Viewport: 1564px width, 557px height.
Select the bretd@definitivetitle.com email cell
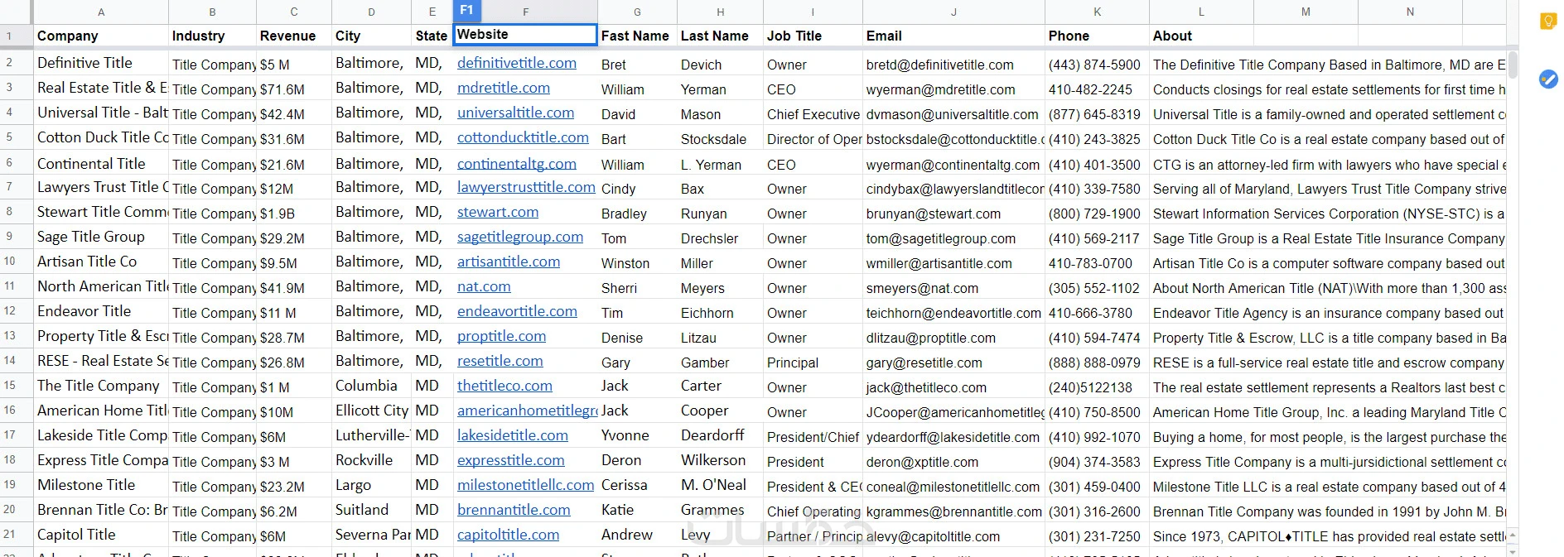click(953, 64)
